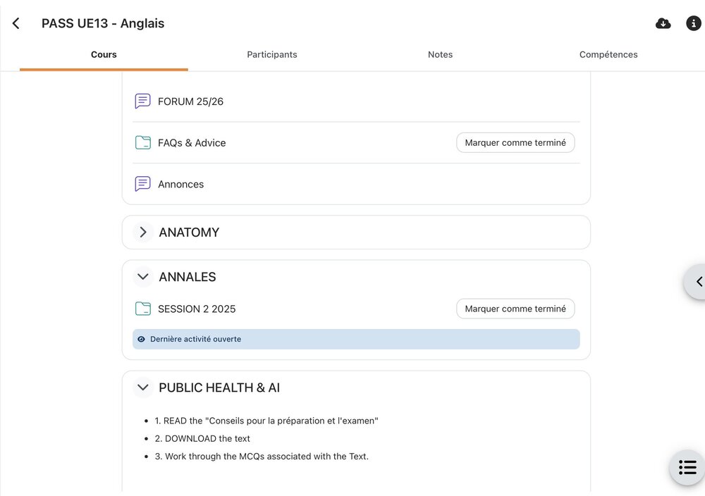
Task: Tap the back arrow icon
Action: pyautogui.click(x=16, y=23)
